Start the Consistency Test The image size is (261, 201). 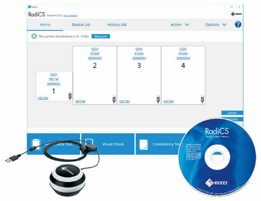160,144
